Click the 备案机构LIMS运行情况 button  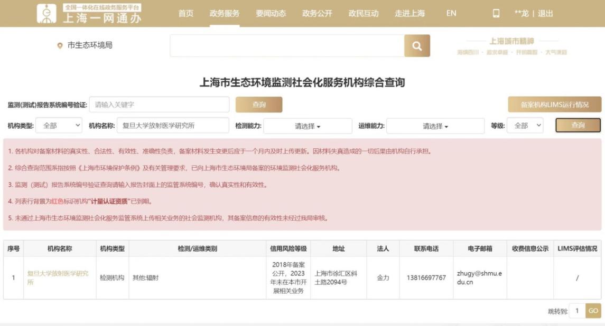click(x=554, y=104)
